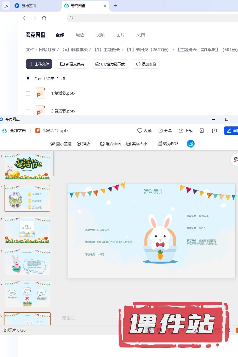Check the box for 2.复活节.pptx

pyautogui.click(x=28, y=111)
